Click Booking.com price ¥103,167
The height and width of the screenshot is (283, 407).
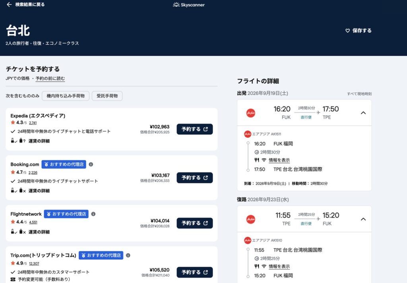pyautogui.click(x=160, y=175)
